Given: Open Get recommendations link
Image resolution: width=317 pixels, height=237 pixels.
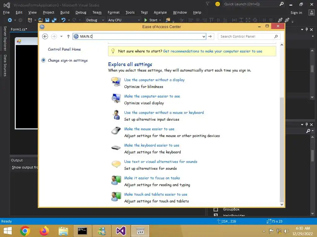Looking at the screenshot, I should pos(213,51).
